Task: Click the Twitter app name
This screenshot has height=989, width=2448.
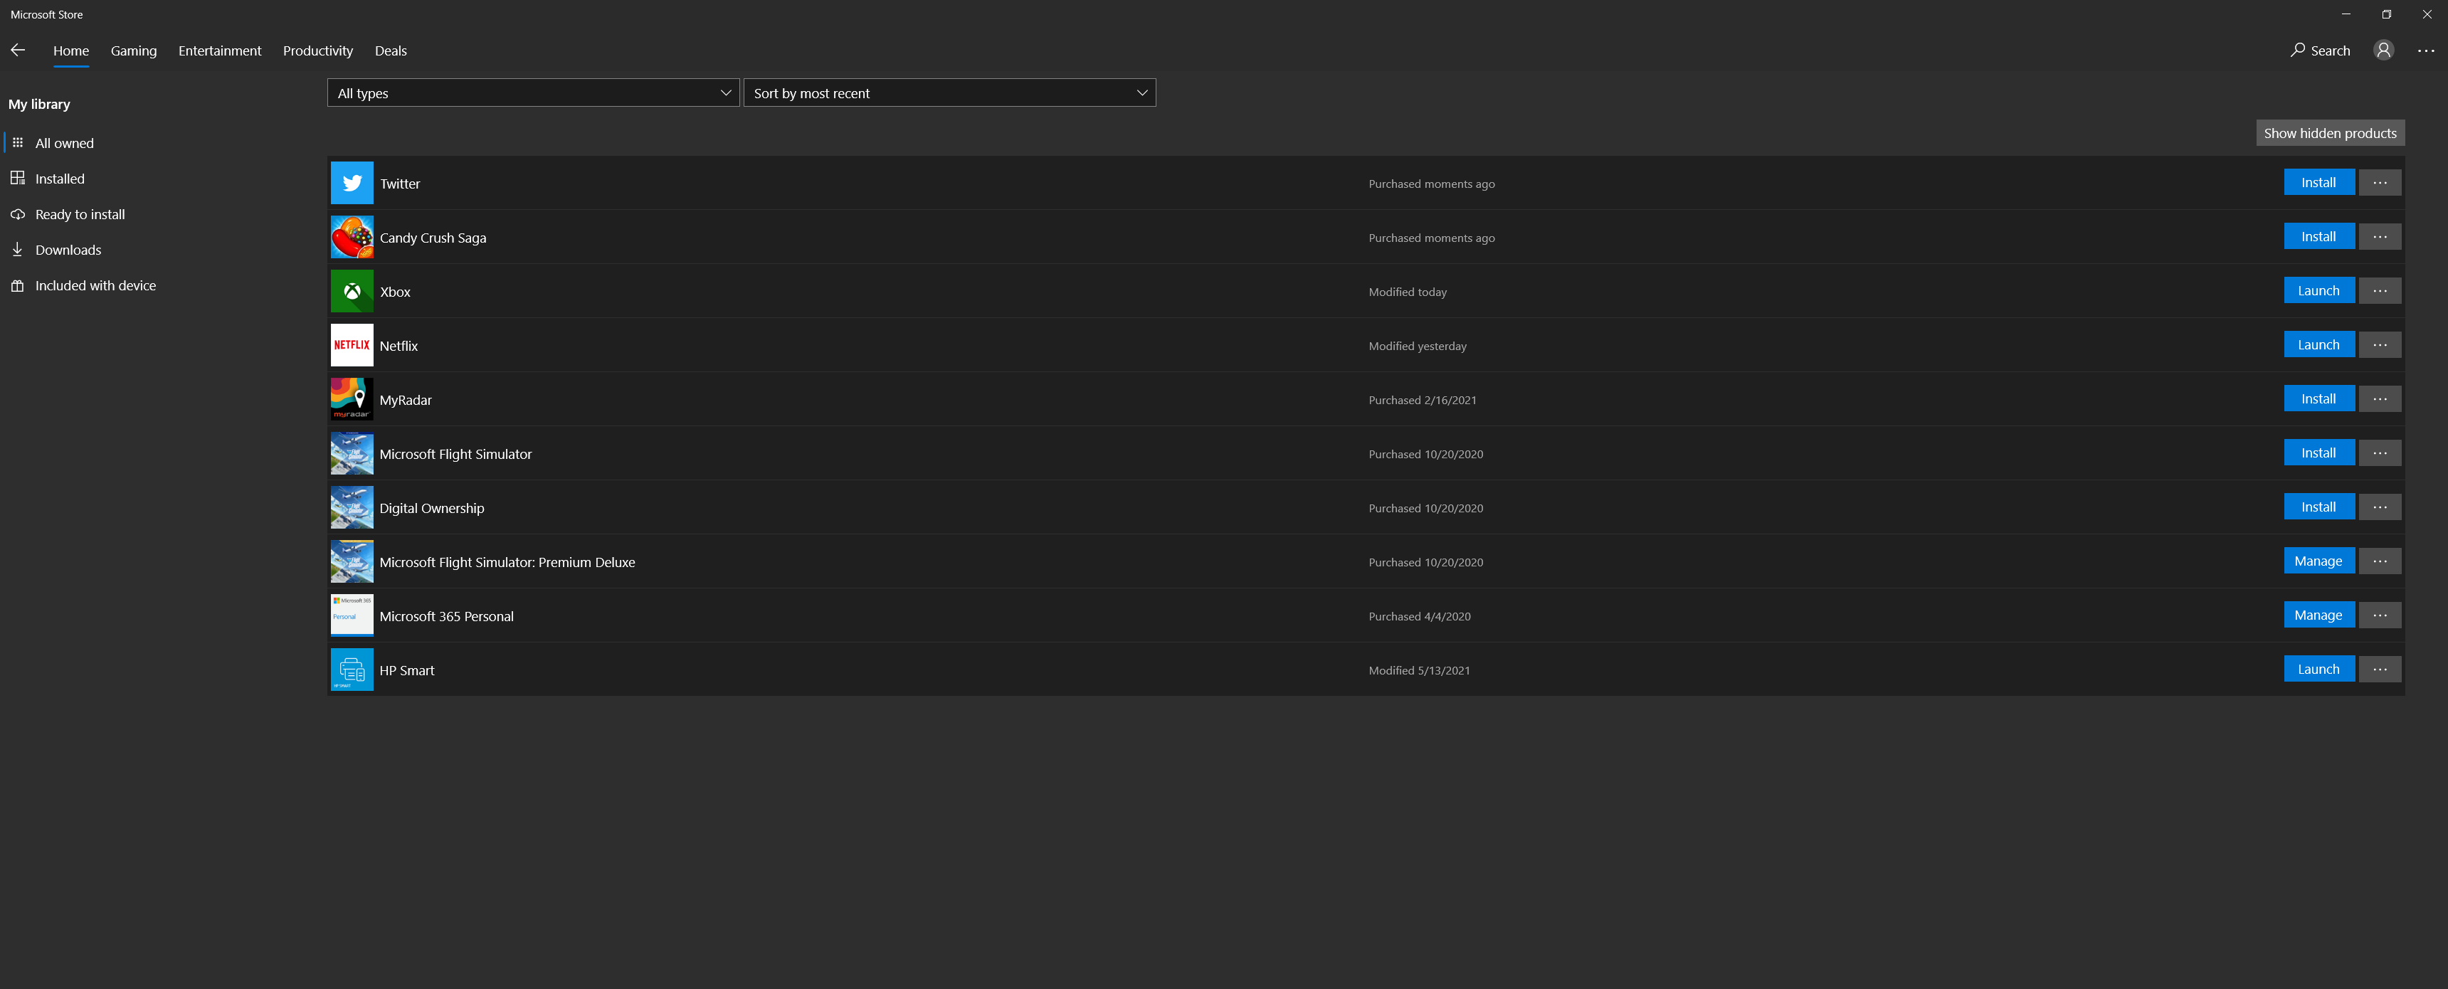Action: point(400,184)
